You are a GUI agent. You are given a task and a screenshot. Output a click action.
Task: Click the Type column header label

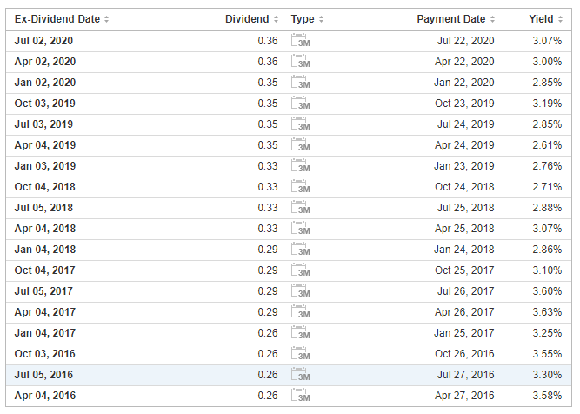303,19
